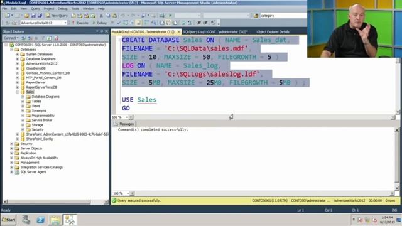Click the Messages pane vertical scrollbar

tap(397, 159)
